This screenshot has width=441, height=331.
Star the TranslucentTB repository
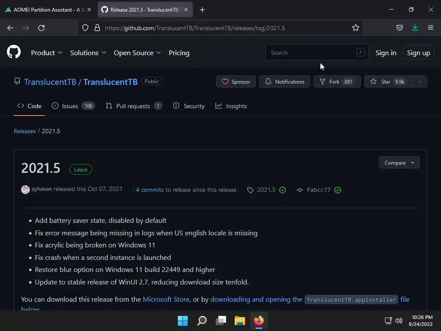tap(388, 81)
